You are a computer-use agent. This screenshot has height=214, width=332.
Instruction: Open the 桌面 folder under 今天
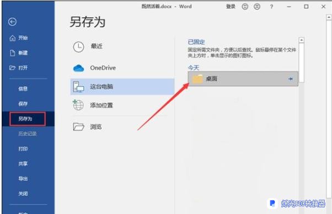243,79
